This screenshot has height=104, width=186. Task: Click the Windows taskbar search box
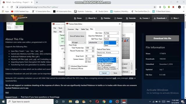[30, 101]
